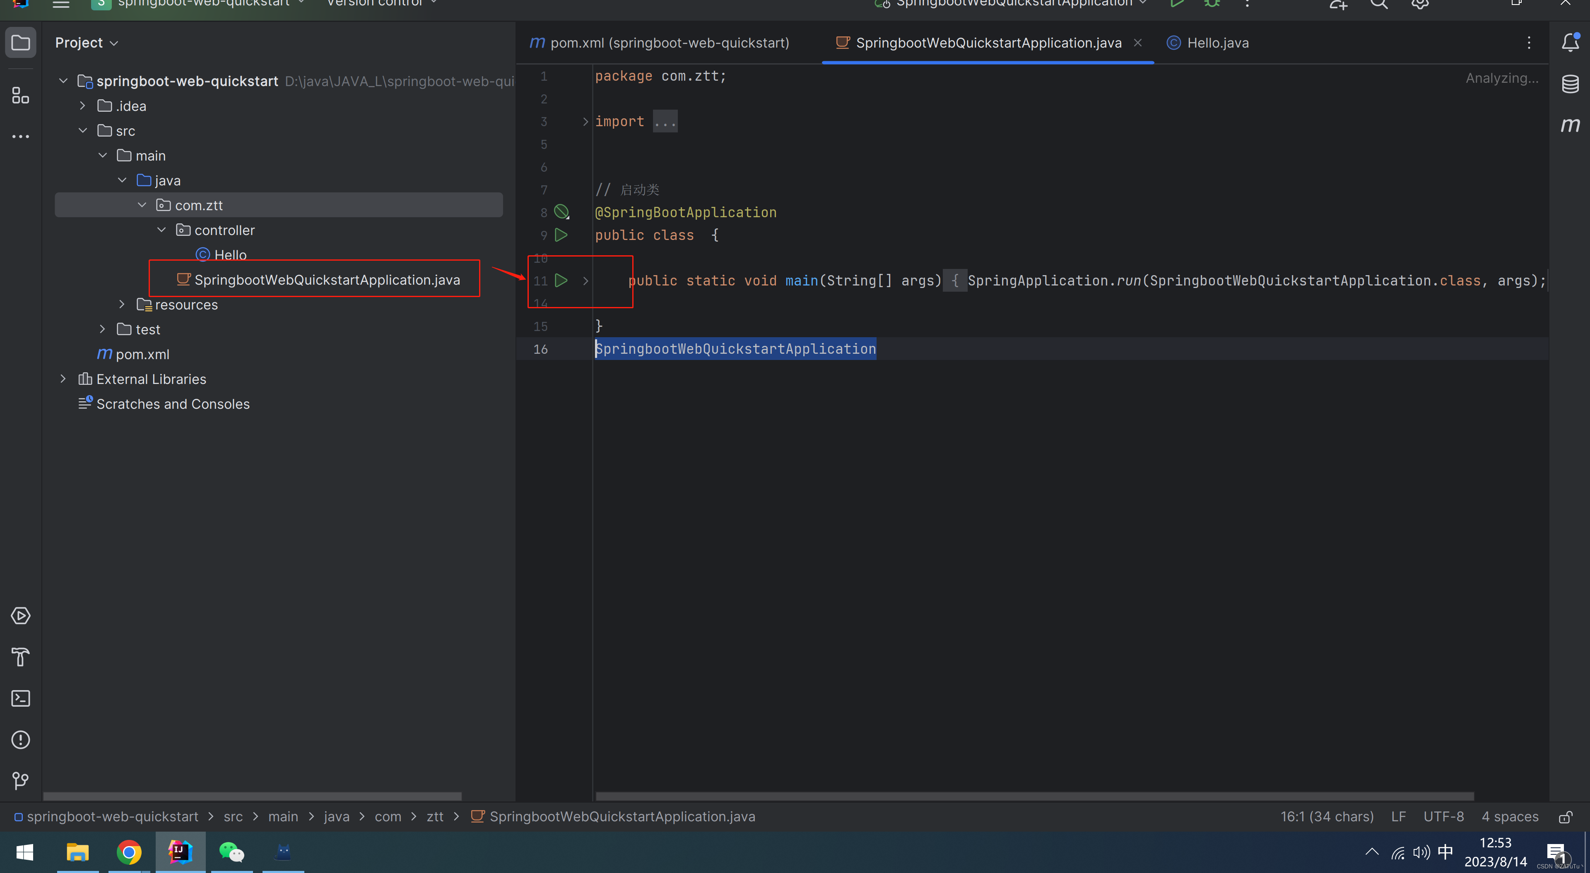Click the run gutter icon on line 9
Image resolution: width=1590 pixels, height=873 pixels.
[x=561, y=235]
